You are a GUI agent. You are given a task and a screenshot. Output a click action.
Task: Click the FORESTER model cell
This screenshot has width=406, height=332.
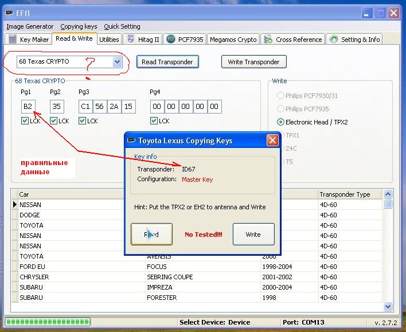tap(203, 298)
